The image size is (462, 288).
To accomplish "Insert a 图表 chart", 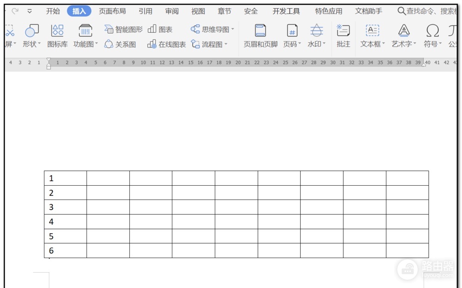I will point(160,29).
